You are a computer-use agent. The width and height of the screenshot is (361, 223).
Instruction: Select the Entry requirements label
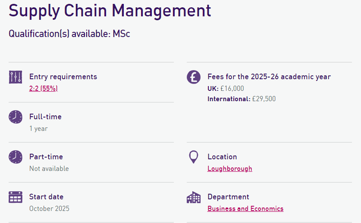[63, 77]
